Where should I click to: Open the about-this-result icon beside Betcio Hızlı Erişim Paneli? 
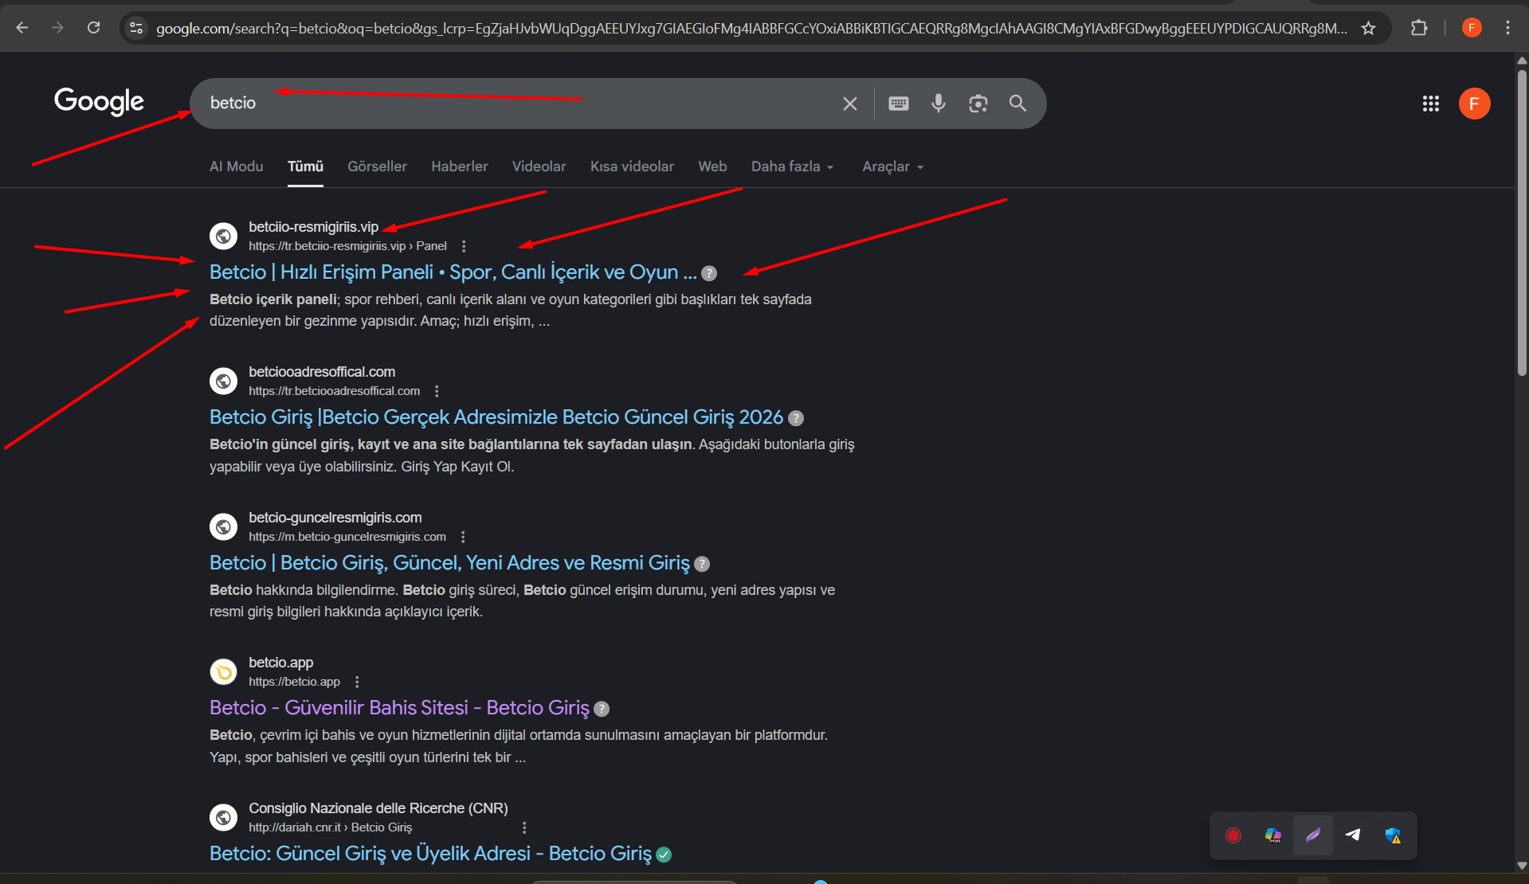point(709,273)
